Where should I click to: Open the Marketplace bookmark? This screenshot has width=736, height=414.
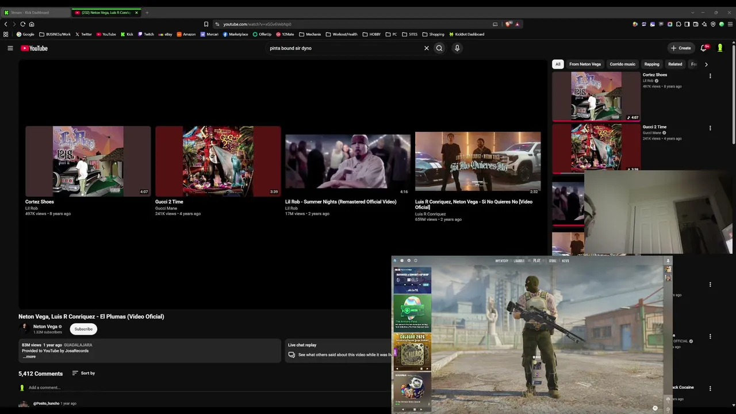coord(235,34)
